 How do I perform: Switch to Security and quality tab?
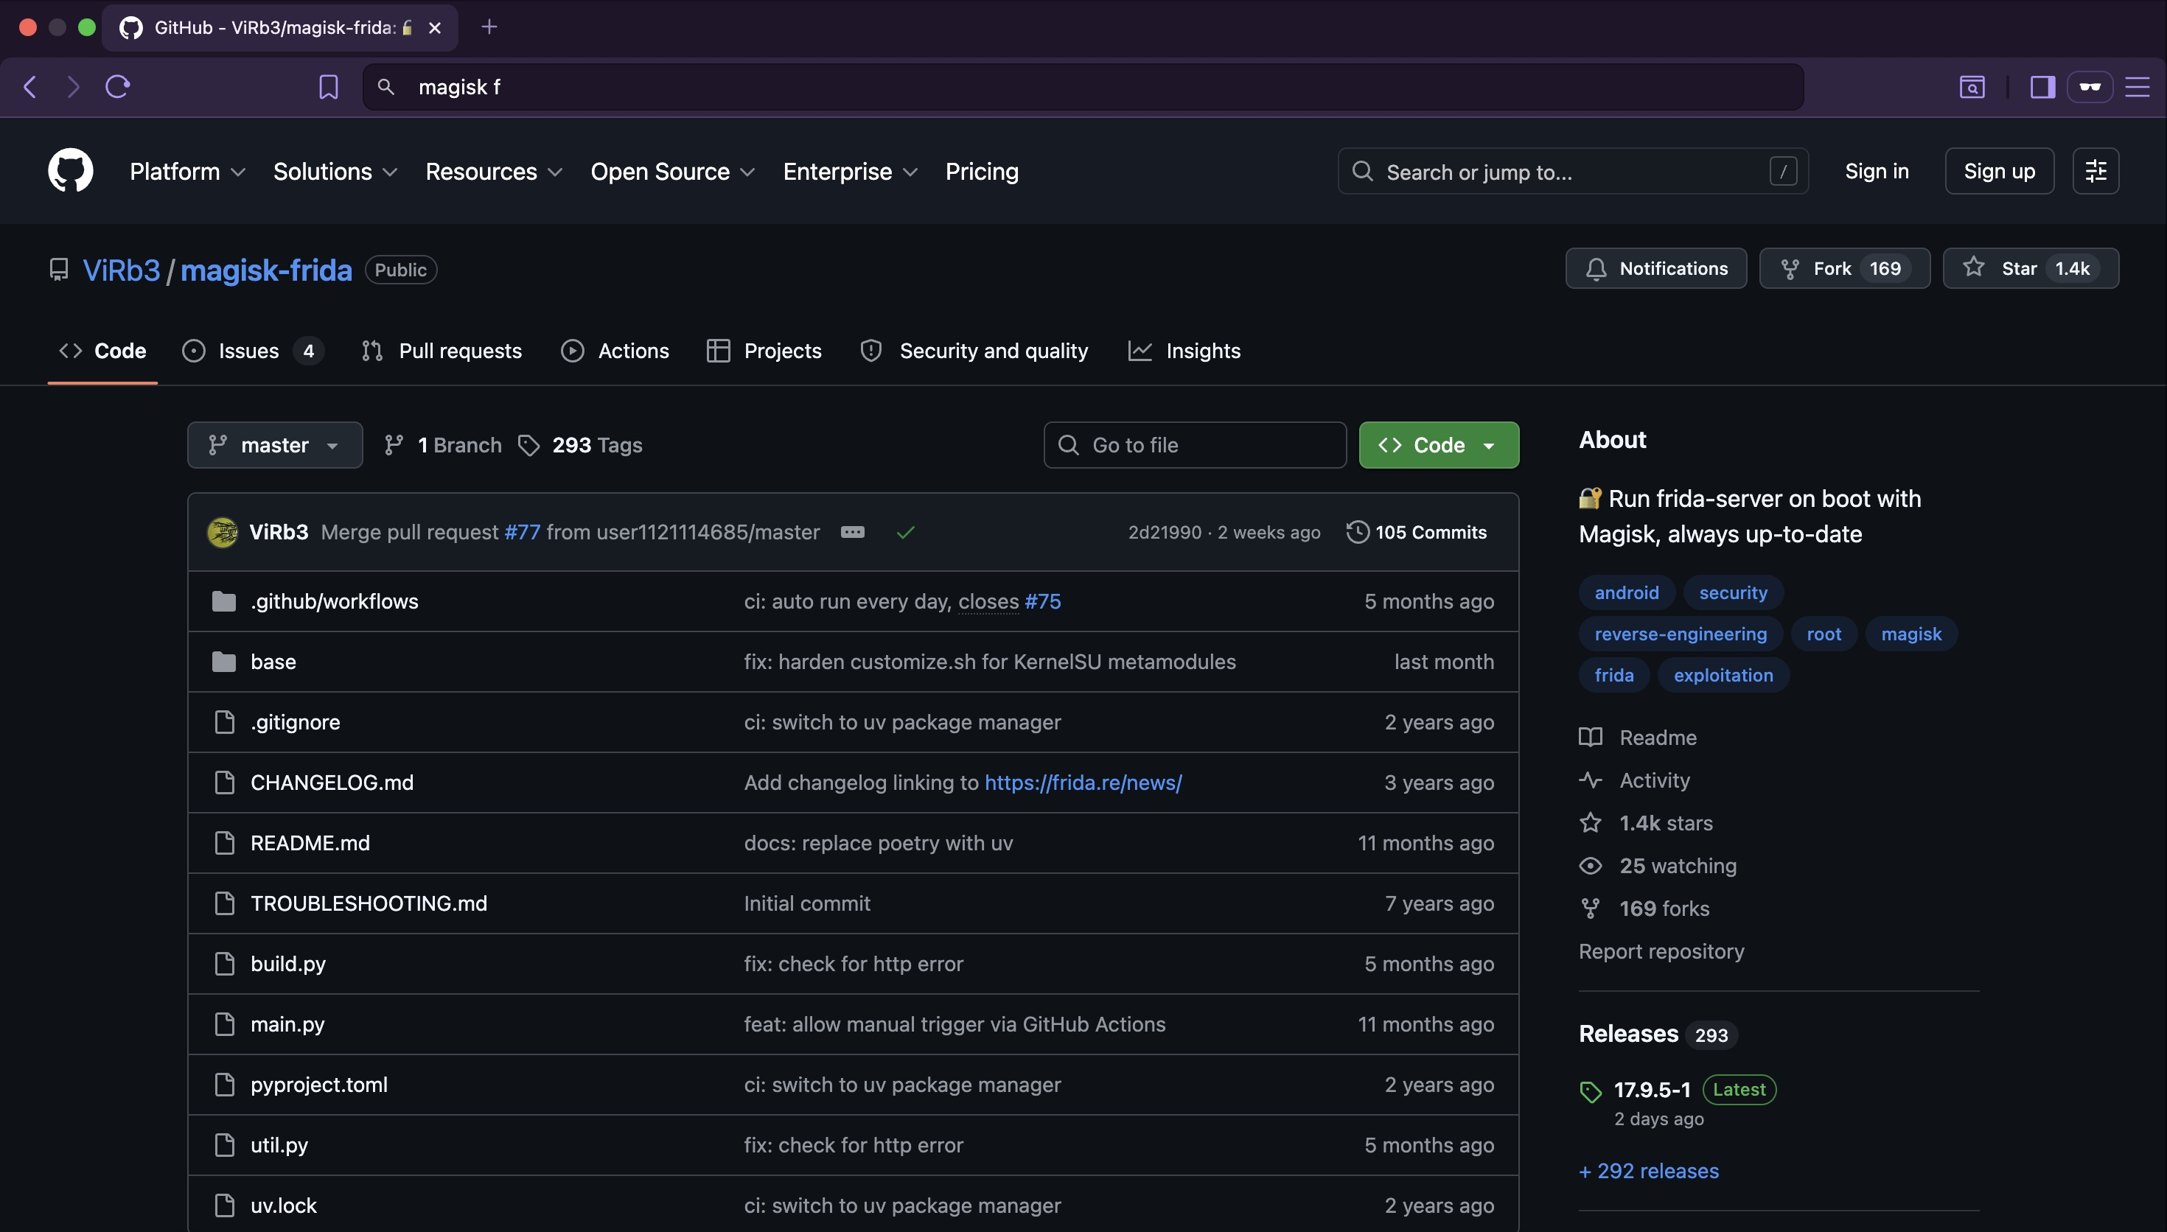974,350
